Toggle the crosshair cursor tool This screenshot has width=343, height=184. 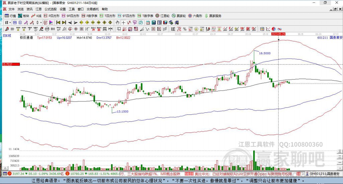pyautogui.click(x=124, y=22)
